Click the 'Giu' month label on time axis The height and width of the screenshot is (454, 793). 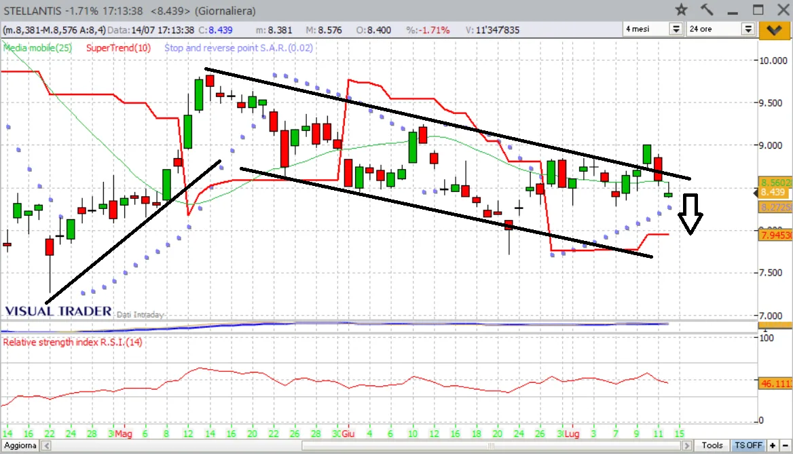(348, 434)
